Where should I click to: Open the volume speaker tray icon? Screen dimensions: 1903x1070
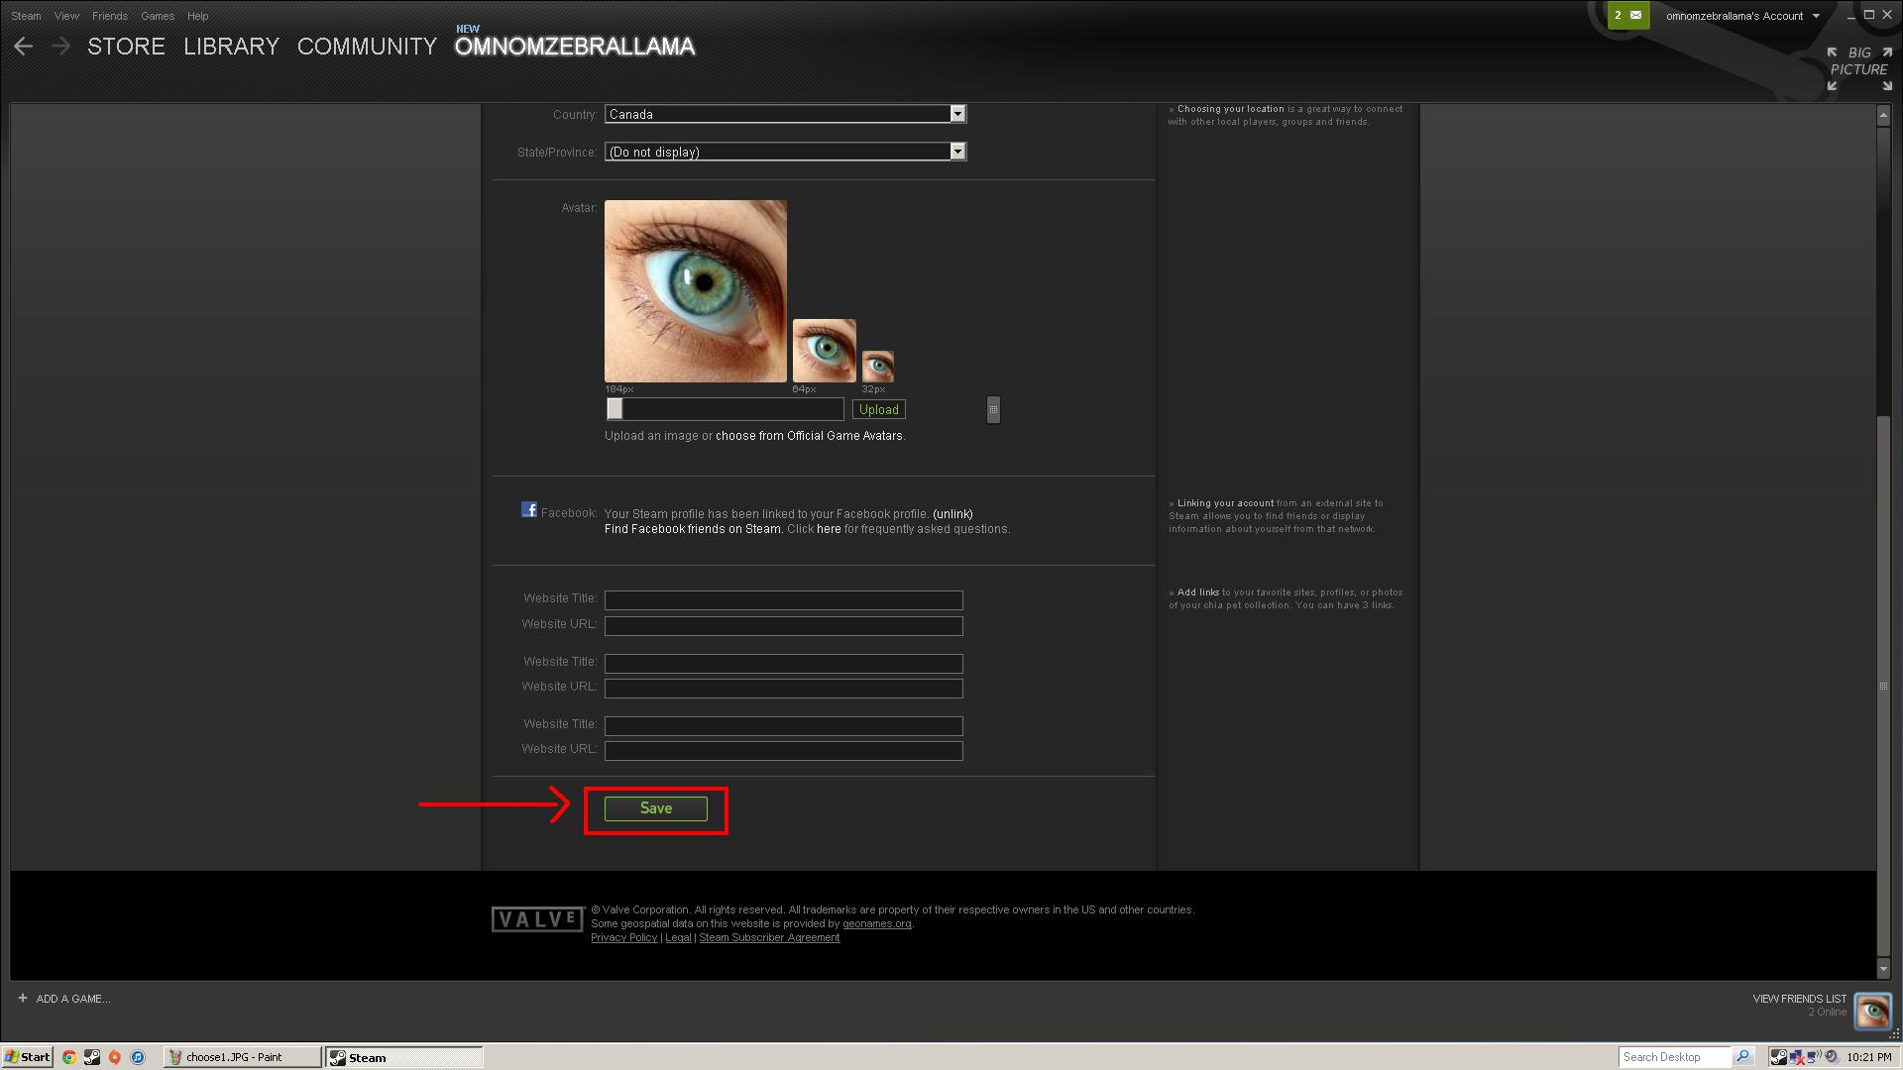[x=1831, y=1057]
